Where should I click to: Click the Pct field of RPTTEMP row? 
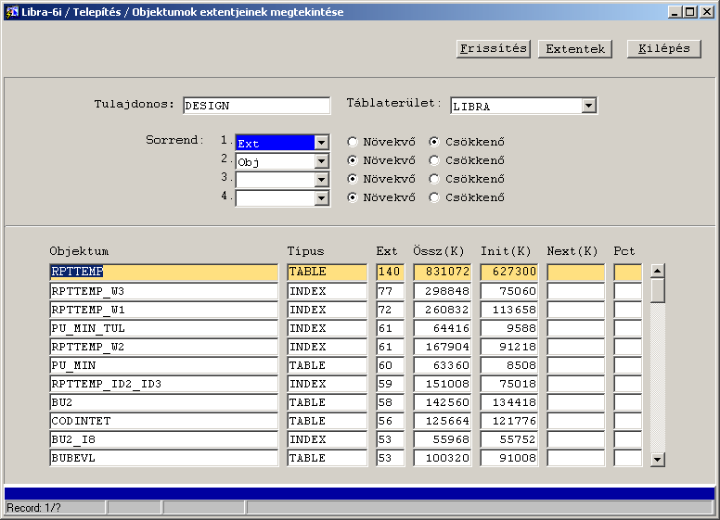(x=628, y=272)
